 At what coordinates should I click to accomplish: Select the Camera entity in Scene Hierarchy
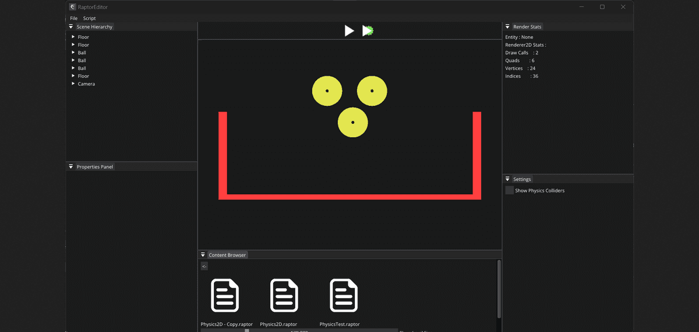point(86,84)
